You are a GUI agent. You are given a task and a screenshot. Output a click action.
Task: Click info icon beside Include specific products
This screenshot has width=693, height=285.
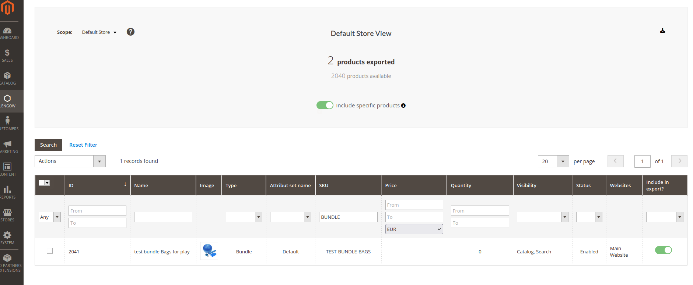[x=403, y=106]
